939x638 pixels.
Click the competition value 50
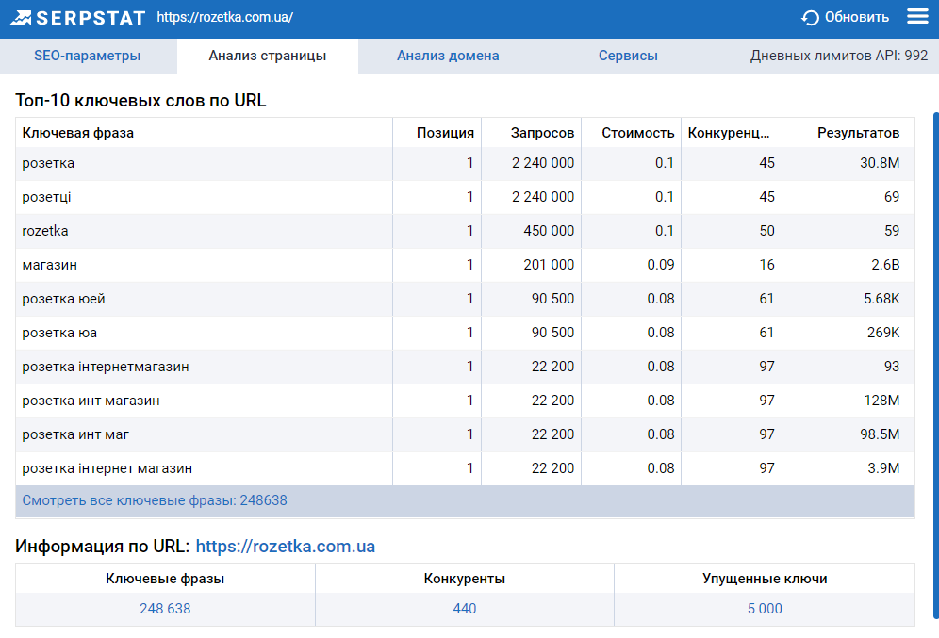click(x=766, y=231)
